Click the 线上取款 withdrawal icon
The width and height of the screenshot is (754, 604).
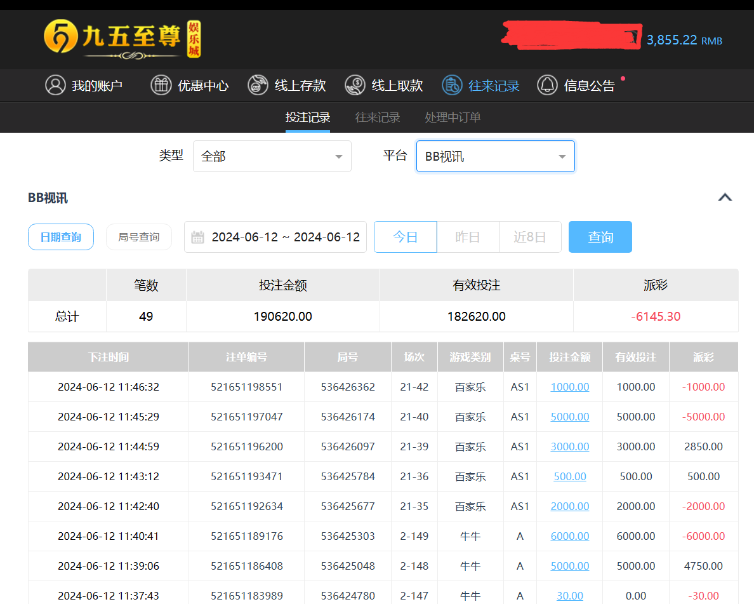pos(355,85)
